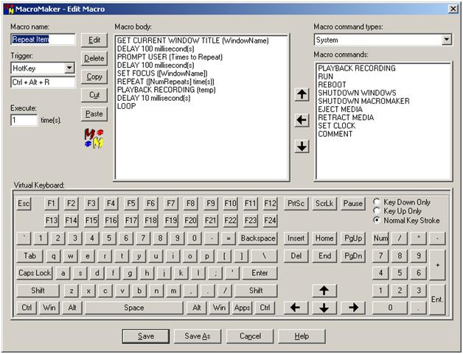Viewport: 463px width, 354px height.
Task: Click the Num lock virtual key
Action: click(380, 238)
